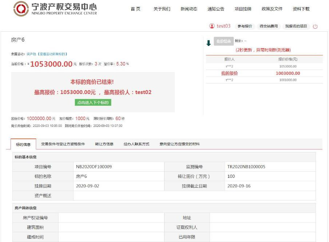The image size is (329, 242).
Task: Switch to 意向受让方应提交的材料 tab
Action: click(x=179, y=144)
